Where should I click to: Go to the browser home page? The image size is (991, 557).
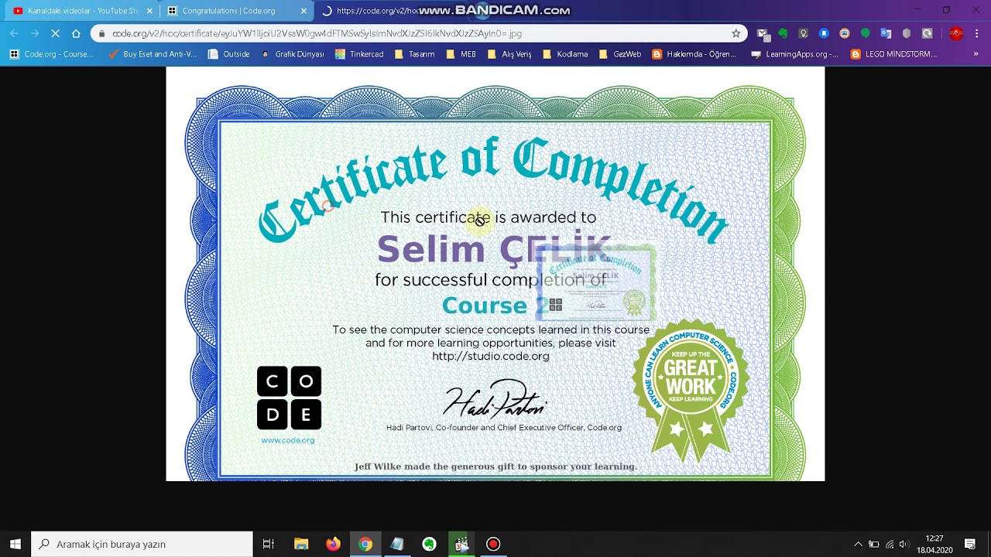(76, 33)
